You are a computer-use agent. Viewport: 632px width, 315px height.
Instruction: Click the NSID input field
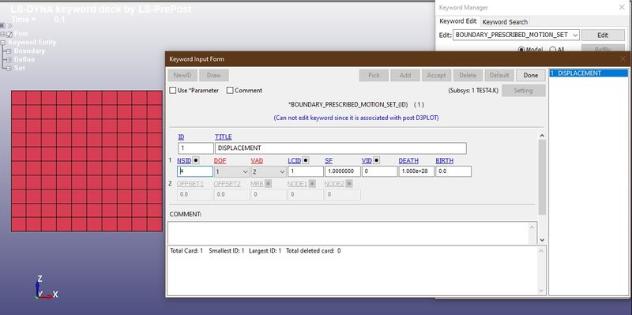click(x=195, y=171)
